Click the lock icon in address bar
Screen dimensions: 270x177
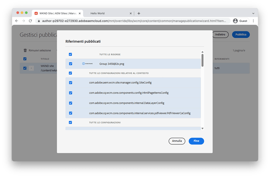pos(39,21)
